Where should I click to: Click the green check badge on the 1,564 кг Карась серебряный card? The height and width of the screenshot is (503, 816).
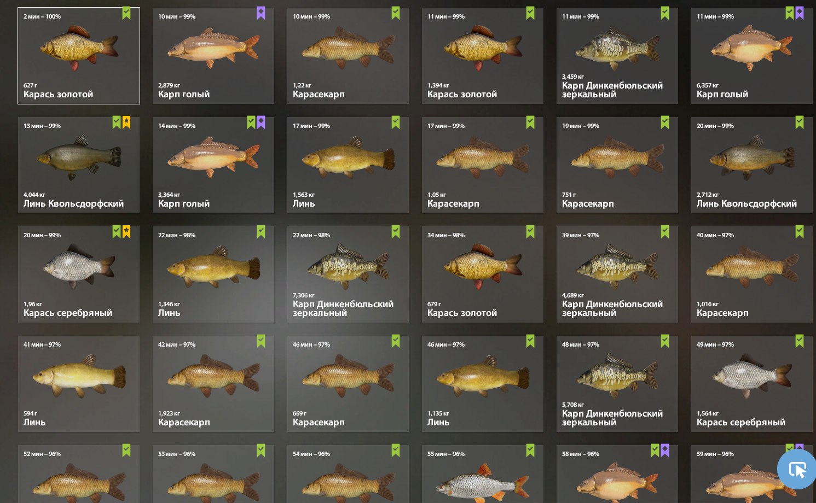[800, 341]
